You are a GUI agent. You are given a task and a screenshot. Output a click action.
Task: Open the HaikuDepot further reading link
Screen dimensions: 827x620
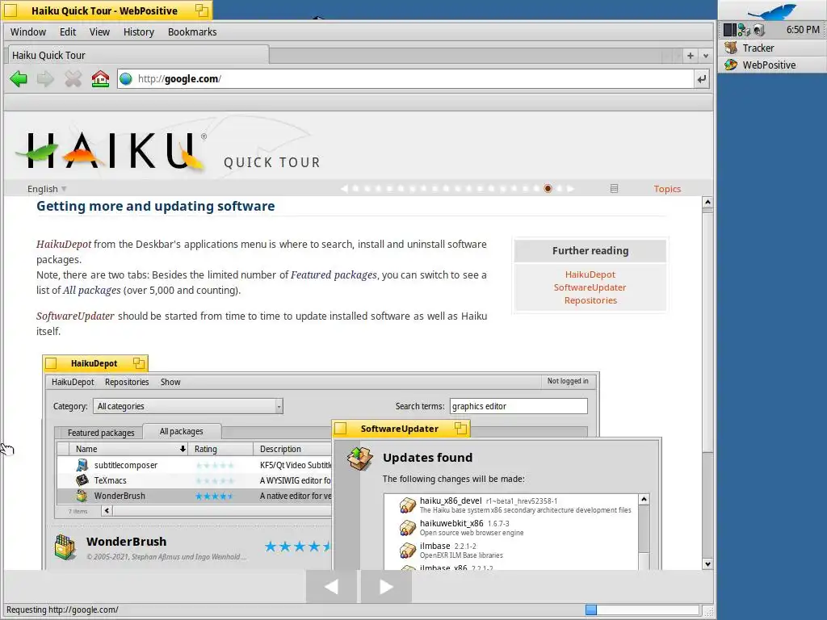click(x=590, y=274)
